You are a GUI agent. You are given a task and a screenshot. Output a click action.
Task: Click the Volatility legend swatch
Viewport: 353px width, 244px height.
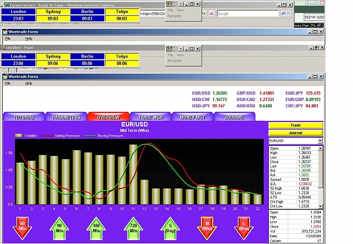tap(19, 136)
